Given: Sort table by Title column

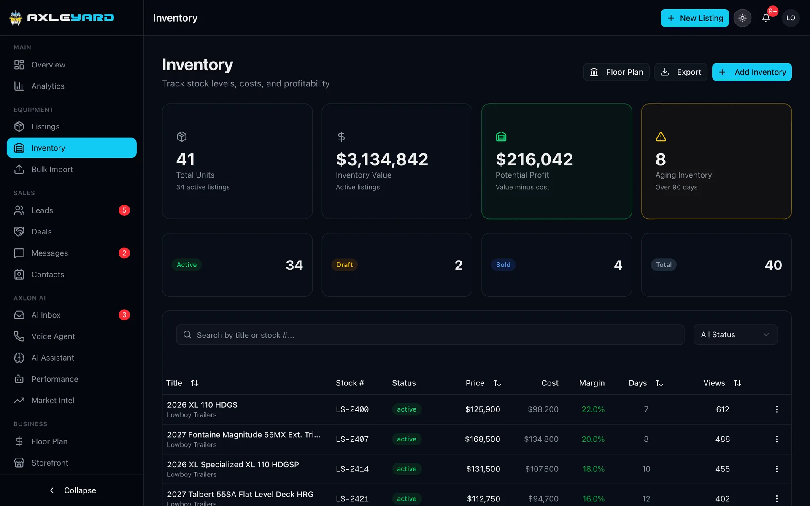Looking at the screenshot, I should point(182,383).
